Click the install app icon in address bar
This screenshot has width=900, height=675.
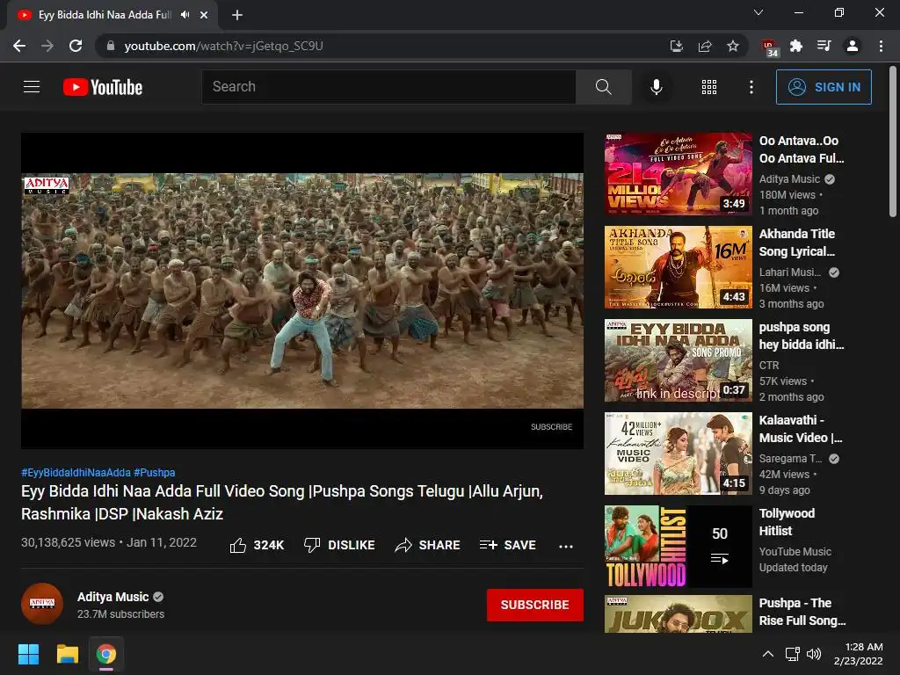click(676, 46)
